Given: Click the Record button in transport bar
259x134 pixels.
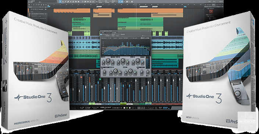Looking at the screenshot, I should click(x=130, y=108).
